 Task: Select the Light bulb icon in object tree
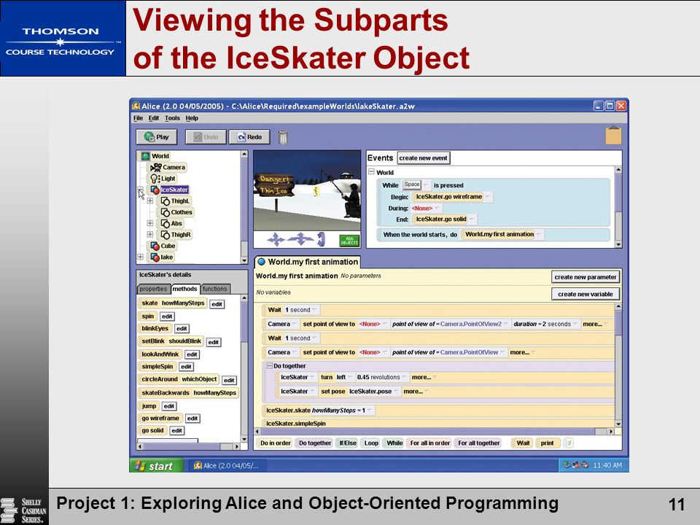pyautogui.click(x=155, y=179)
